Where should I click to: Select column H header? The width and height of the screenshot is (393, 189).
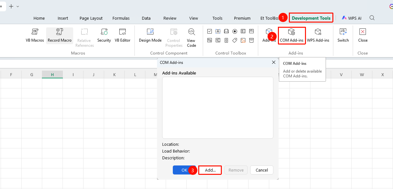(x=52, y=75)
